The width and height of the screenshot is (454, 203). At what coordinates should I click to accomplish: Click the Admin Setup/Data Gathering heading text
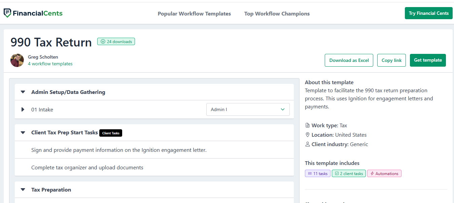click(x=68, y=92)
